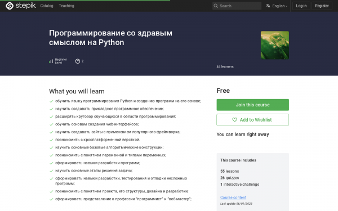The width and height of the screenshot is (338, 211).
Task: Click checkmark beside 'обучить языку программирования Python'
Action: [x=51, y=101]
